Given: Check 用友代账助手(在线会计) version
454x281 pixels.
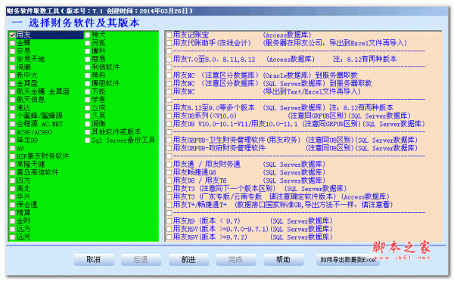Looking at the screenshot, I should click(169, 43).
